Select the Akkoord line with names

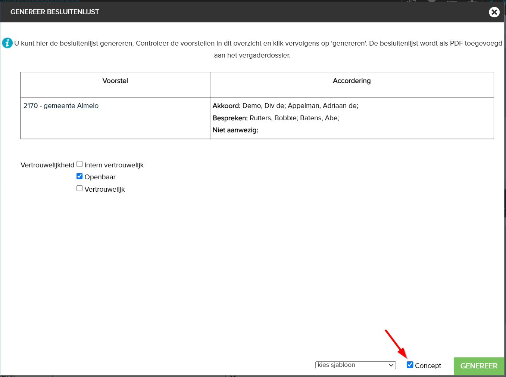pyautogui.click(x=285, y=106)
